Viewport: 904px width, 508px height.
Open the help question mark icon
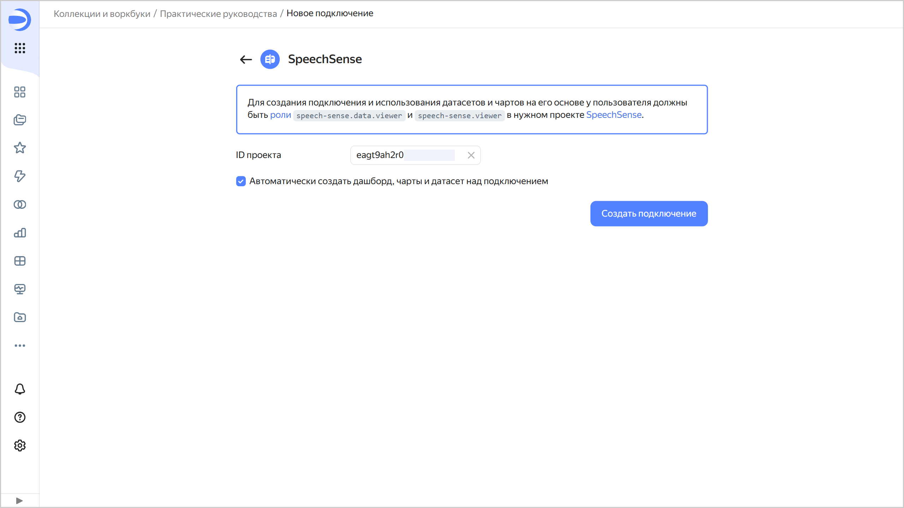click(20, 417)
